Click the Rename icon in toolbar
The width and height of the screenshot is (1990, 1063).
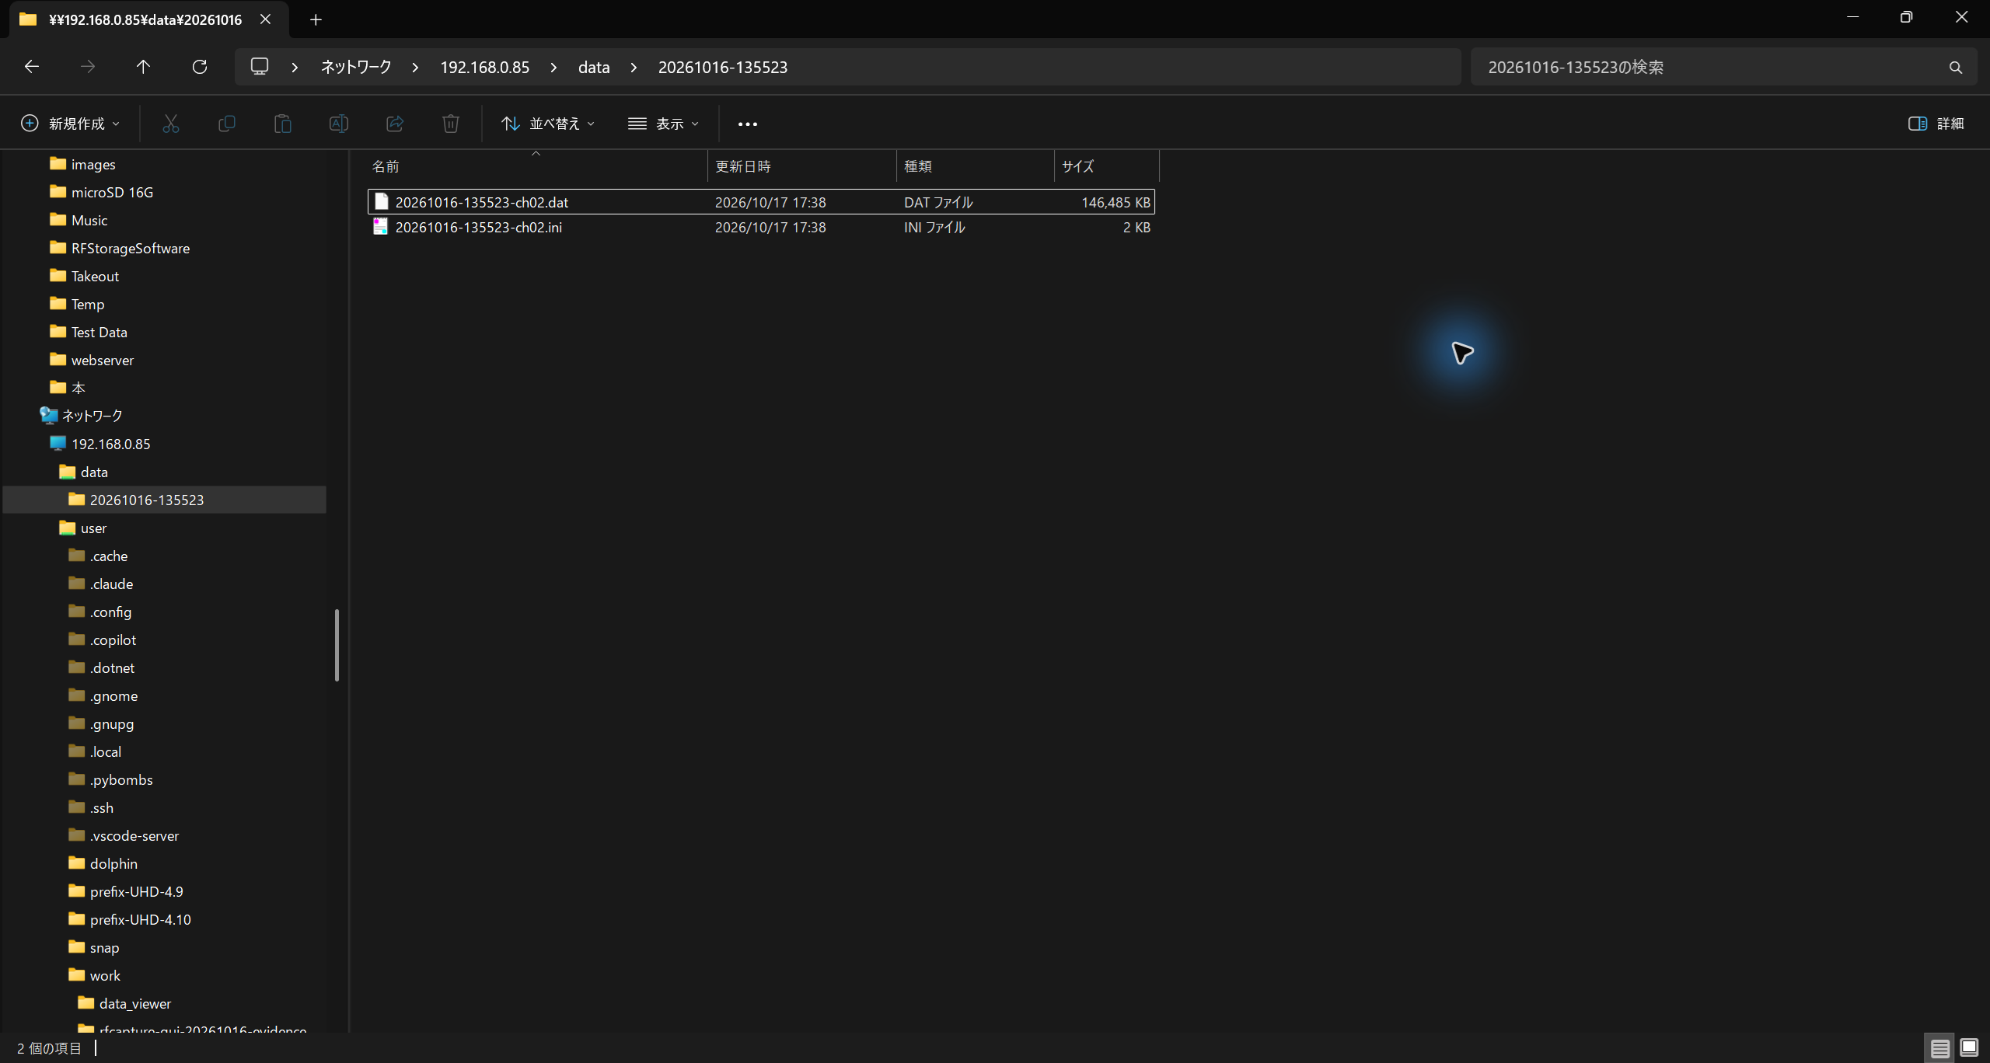click(x=339, y=124)
